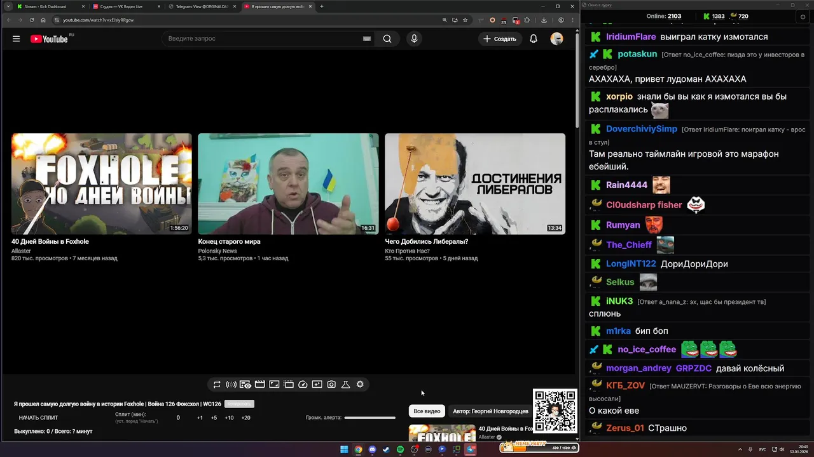Reload the page in Chrome
The height and width of the screenshot is (457, 814).
(32, 20)
